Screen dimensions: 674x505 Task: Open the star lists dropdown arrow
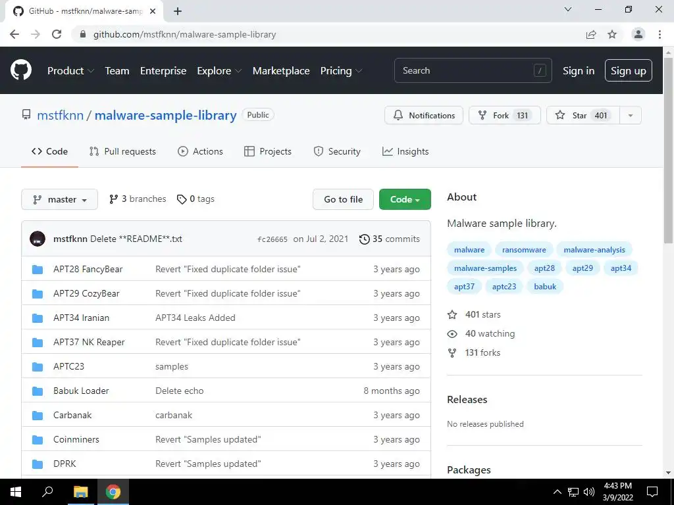pos(631,116)
